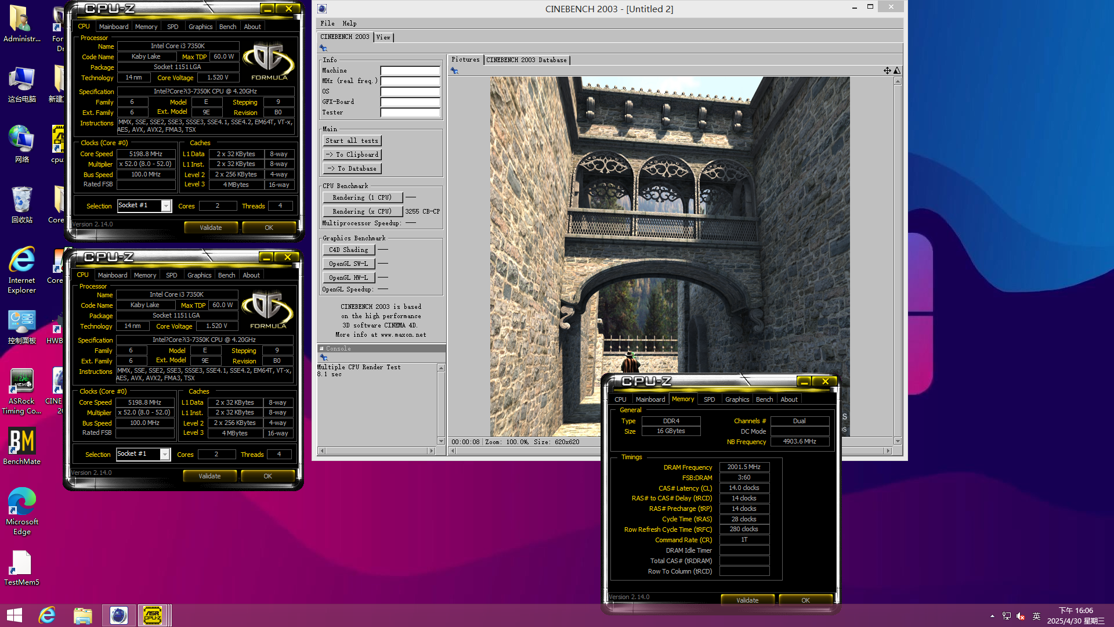Viewport: 1114px width, 627px height.
Task: Open Graphics tab in Memory CPU-Z window
Action: coord(737,399)
